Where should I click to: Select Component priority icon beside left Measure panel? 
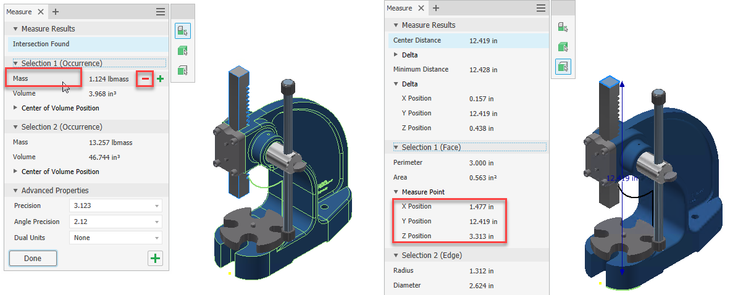[x=183, y=31]
